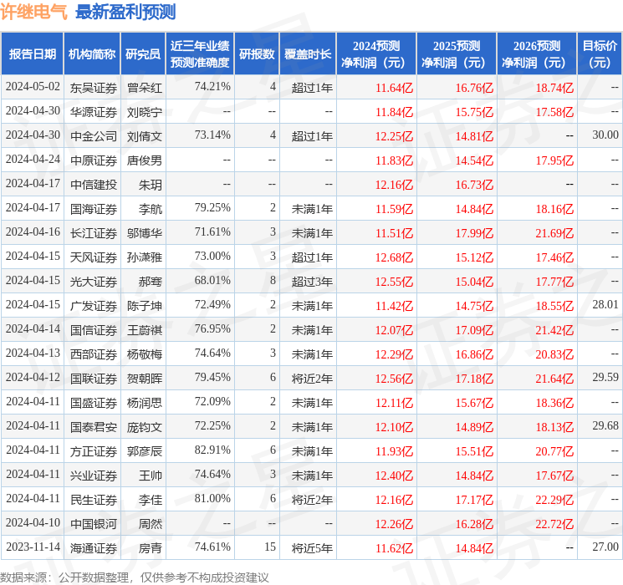Click target price 29.68
This screenshot has height=585, width=623.
605,425
